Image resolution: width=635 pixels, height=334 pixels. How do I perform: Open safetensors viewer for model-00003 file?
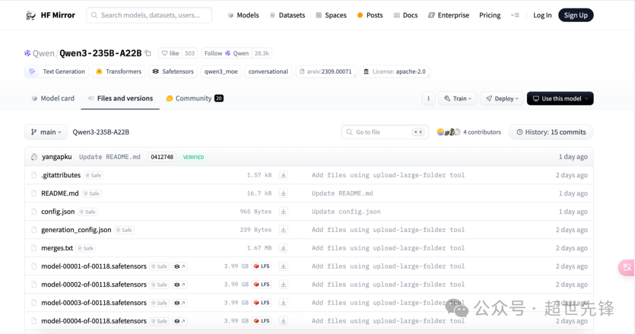[x=179, y=303]
